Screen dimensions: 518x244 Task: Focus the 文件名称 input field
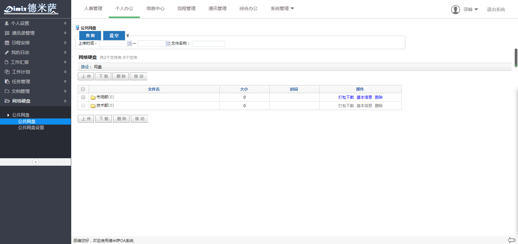pos(208,44)
